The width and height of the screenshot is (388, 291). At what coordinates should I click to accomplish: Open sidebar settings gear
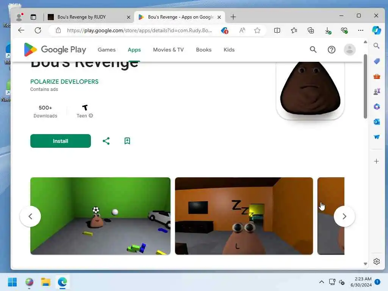click(x=376, y=261)
